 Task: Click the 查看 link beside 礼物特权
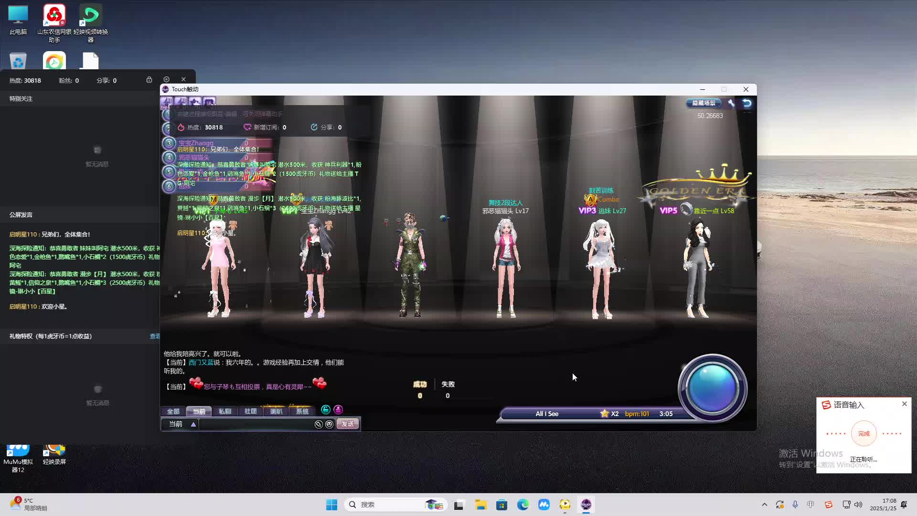(x=155, y=336)
